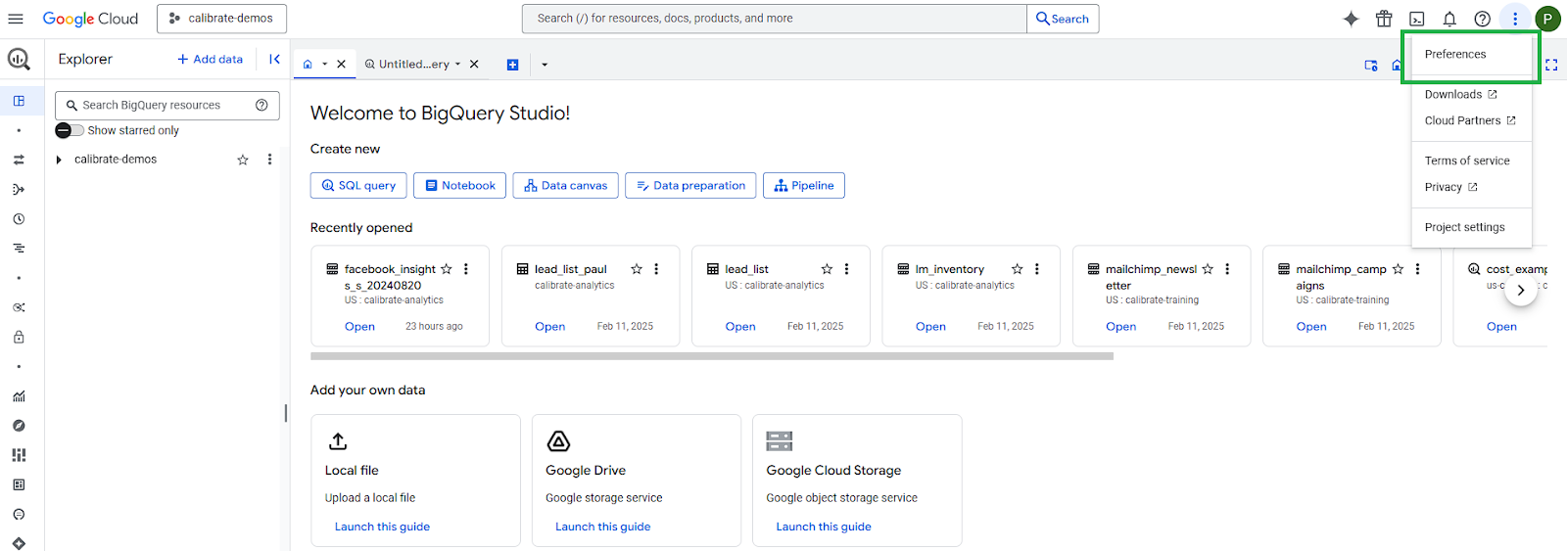Viewport: 1567px width, 551px height.
Task: Toggle full screen mode icon
Action: 1551,65
